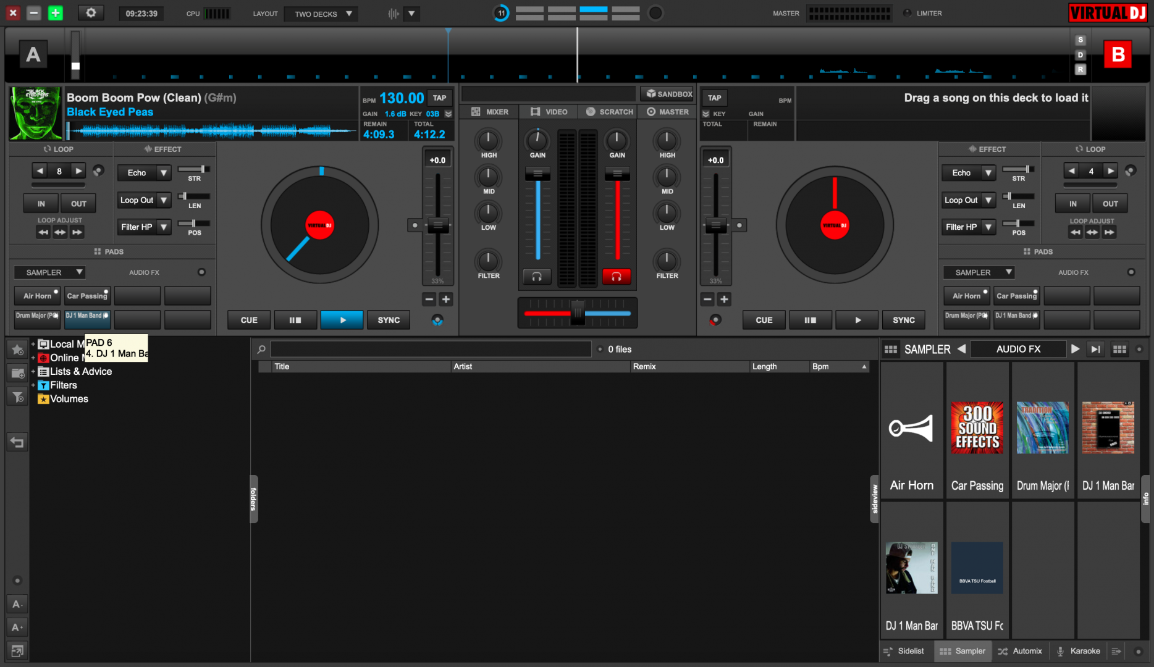
Task: Expand the Lists & Advice folder
Action: pyautogui.click(x=33, y=372)
